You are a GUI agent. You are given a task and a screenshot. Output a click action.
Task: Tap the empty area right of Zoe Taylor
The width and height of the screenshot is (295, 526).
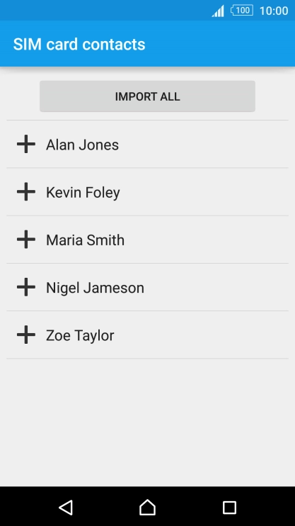[201, 335]
